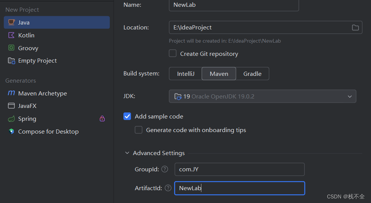Screen dimensions: 371x203
Task: Click the Kotlin logo icon
Action: click(x=11, y=35)
